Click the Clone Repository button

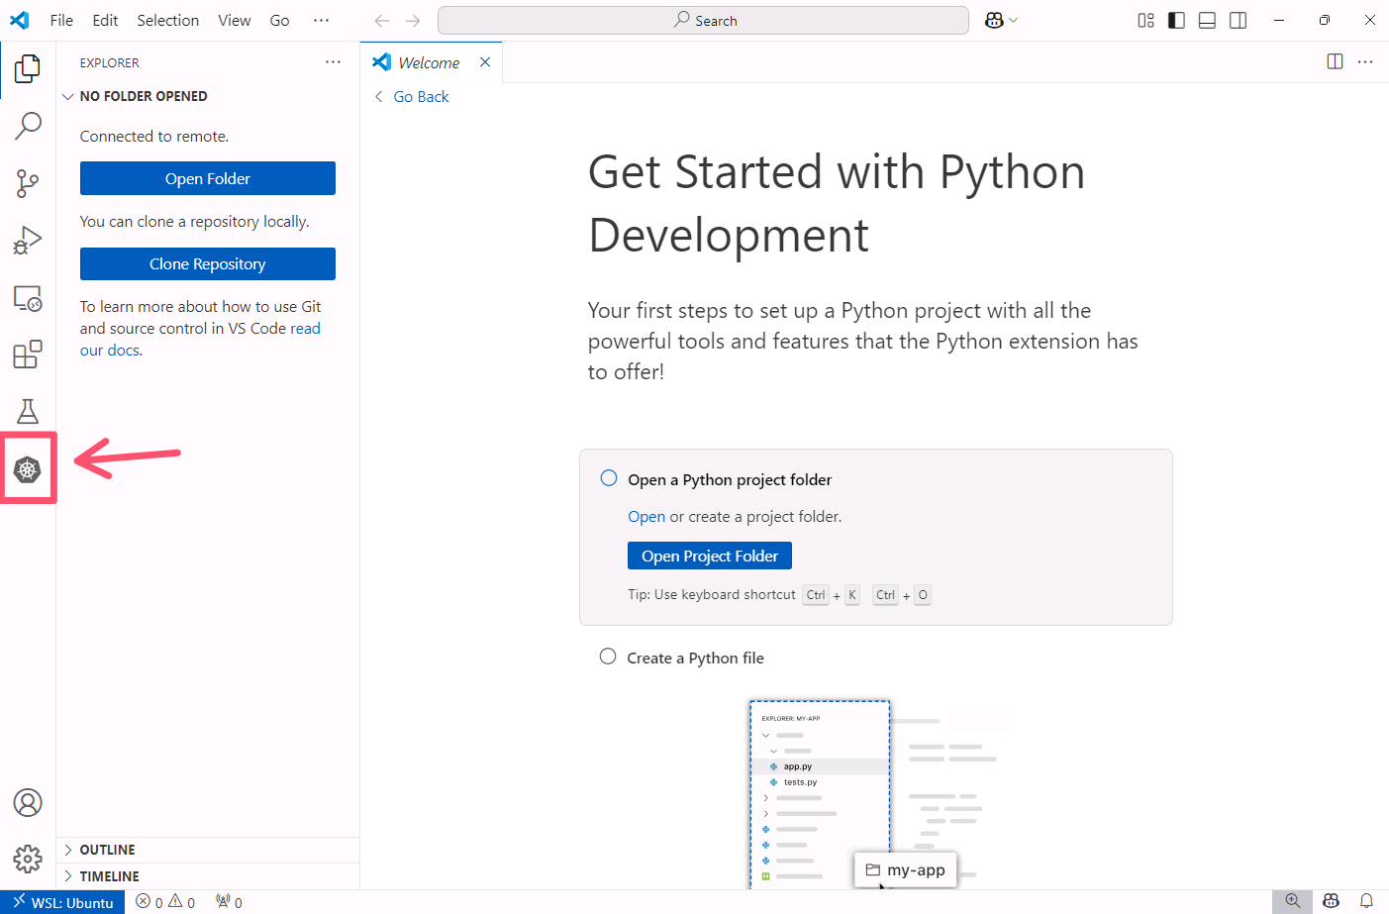(208, 264)
